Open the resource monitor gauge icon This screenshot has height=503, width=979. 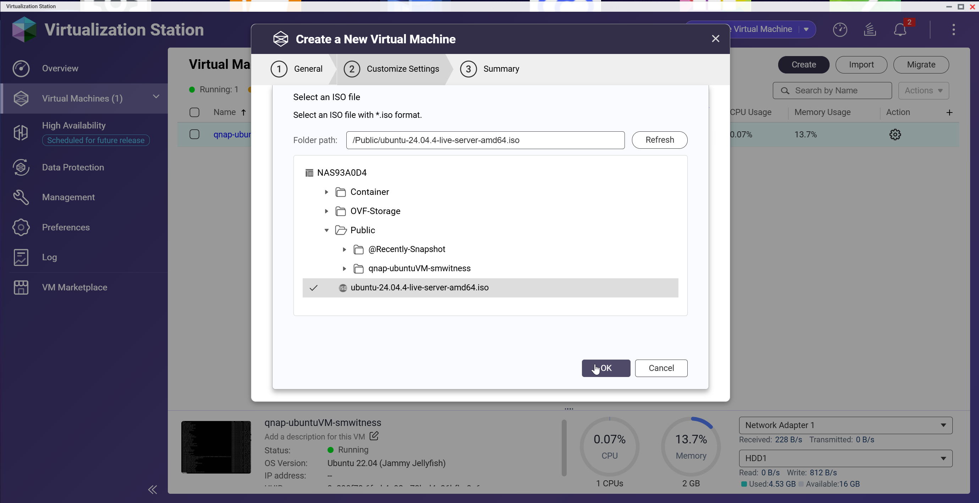pos(840,30)
